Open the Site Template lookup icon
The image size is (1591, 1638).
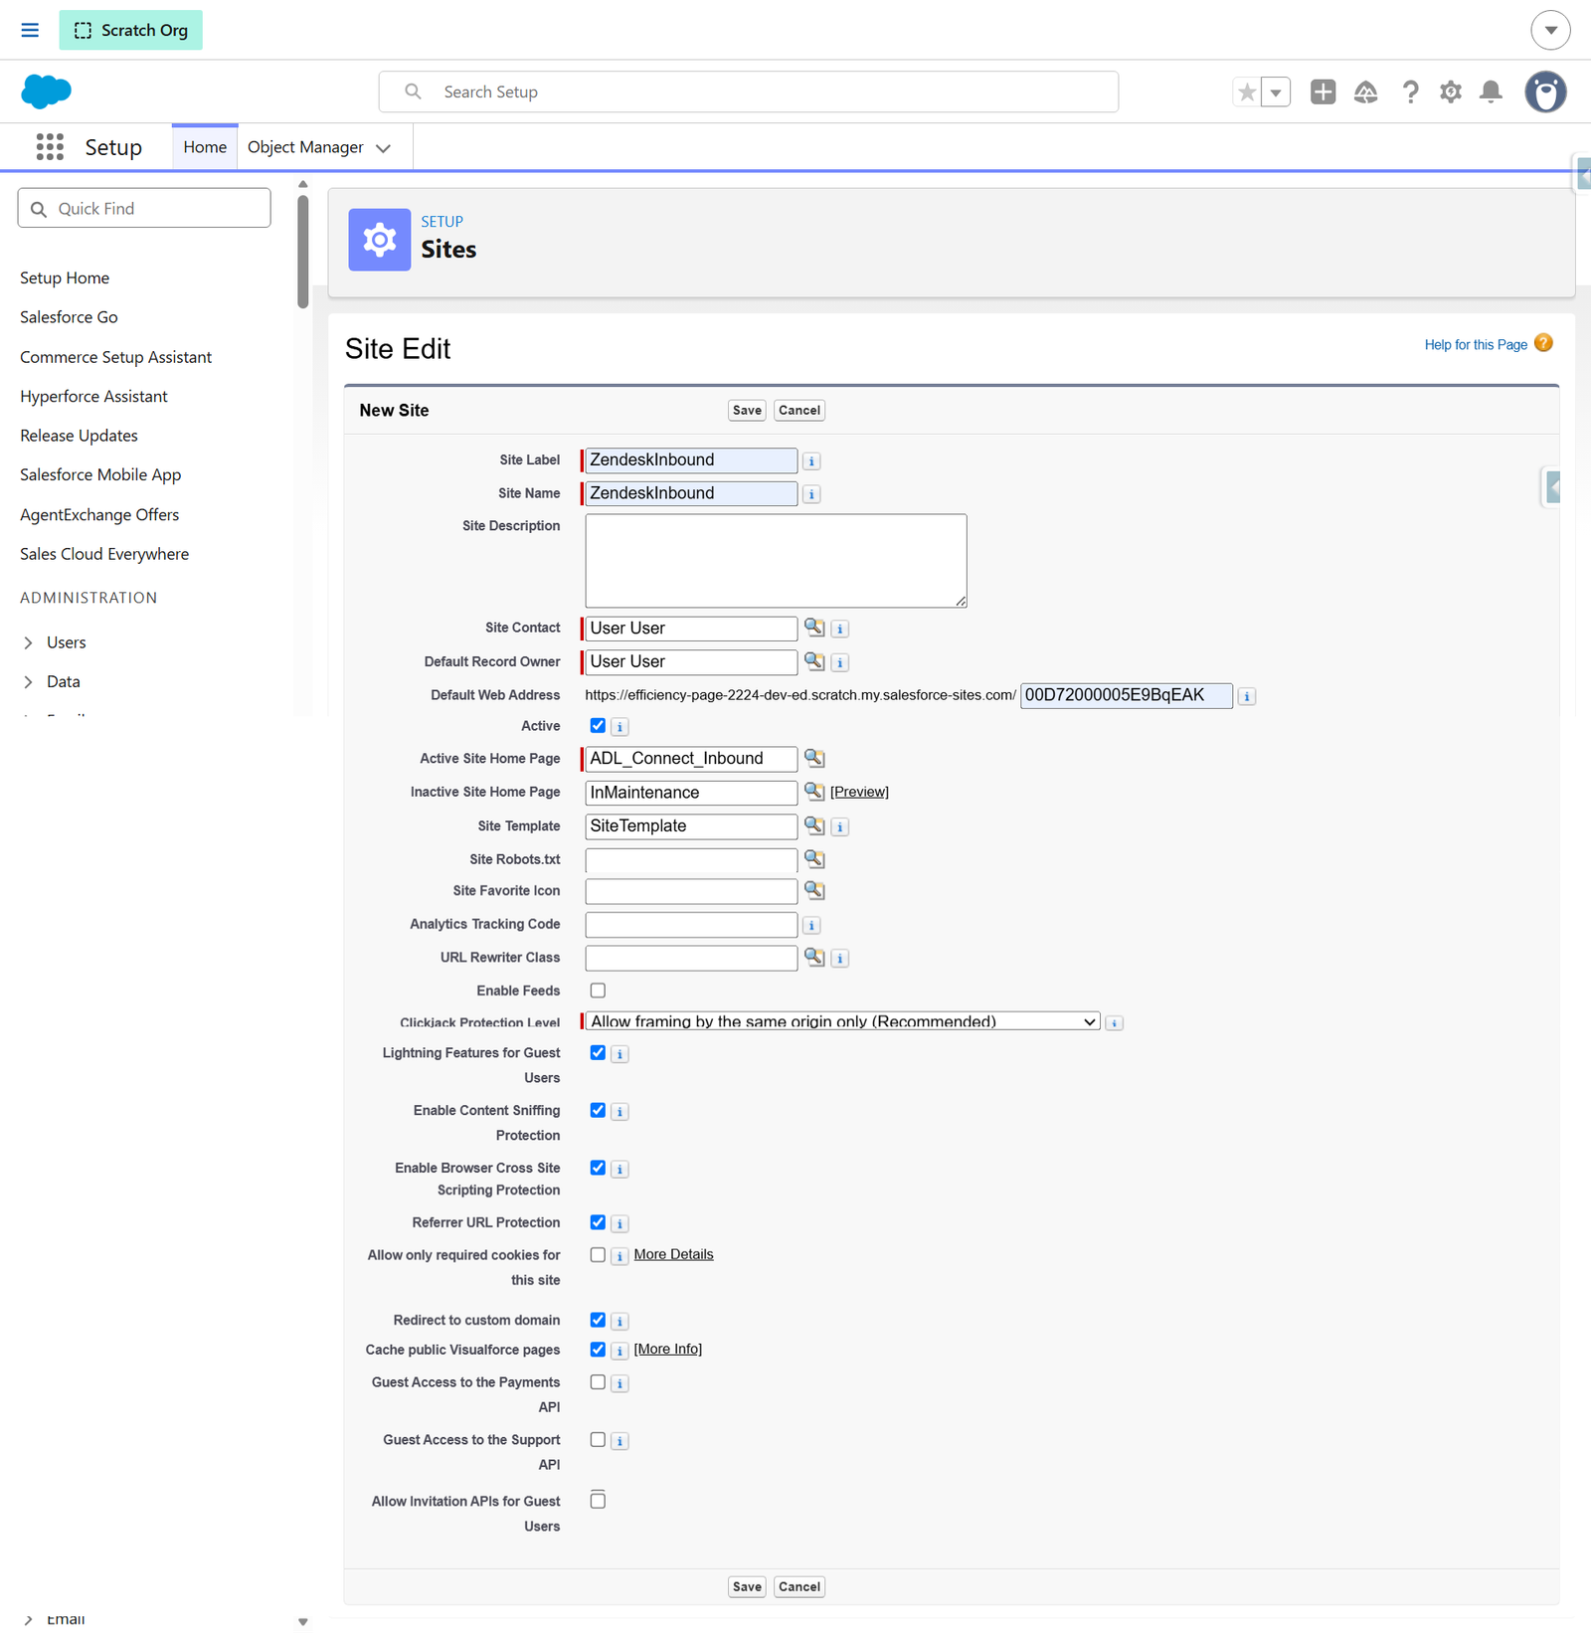pyautogui.click(x=814, y=825)
